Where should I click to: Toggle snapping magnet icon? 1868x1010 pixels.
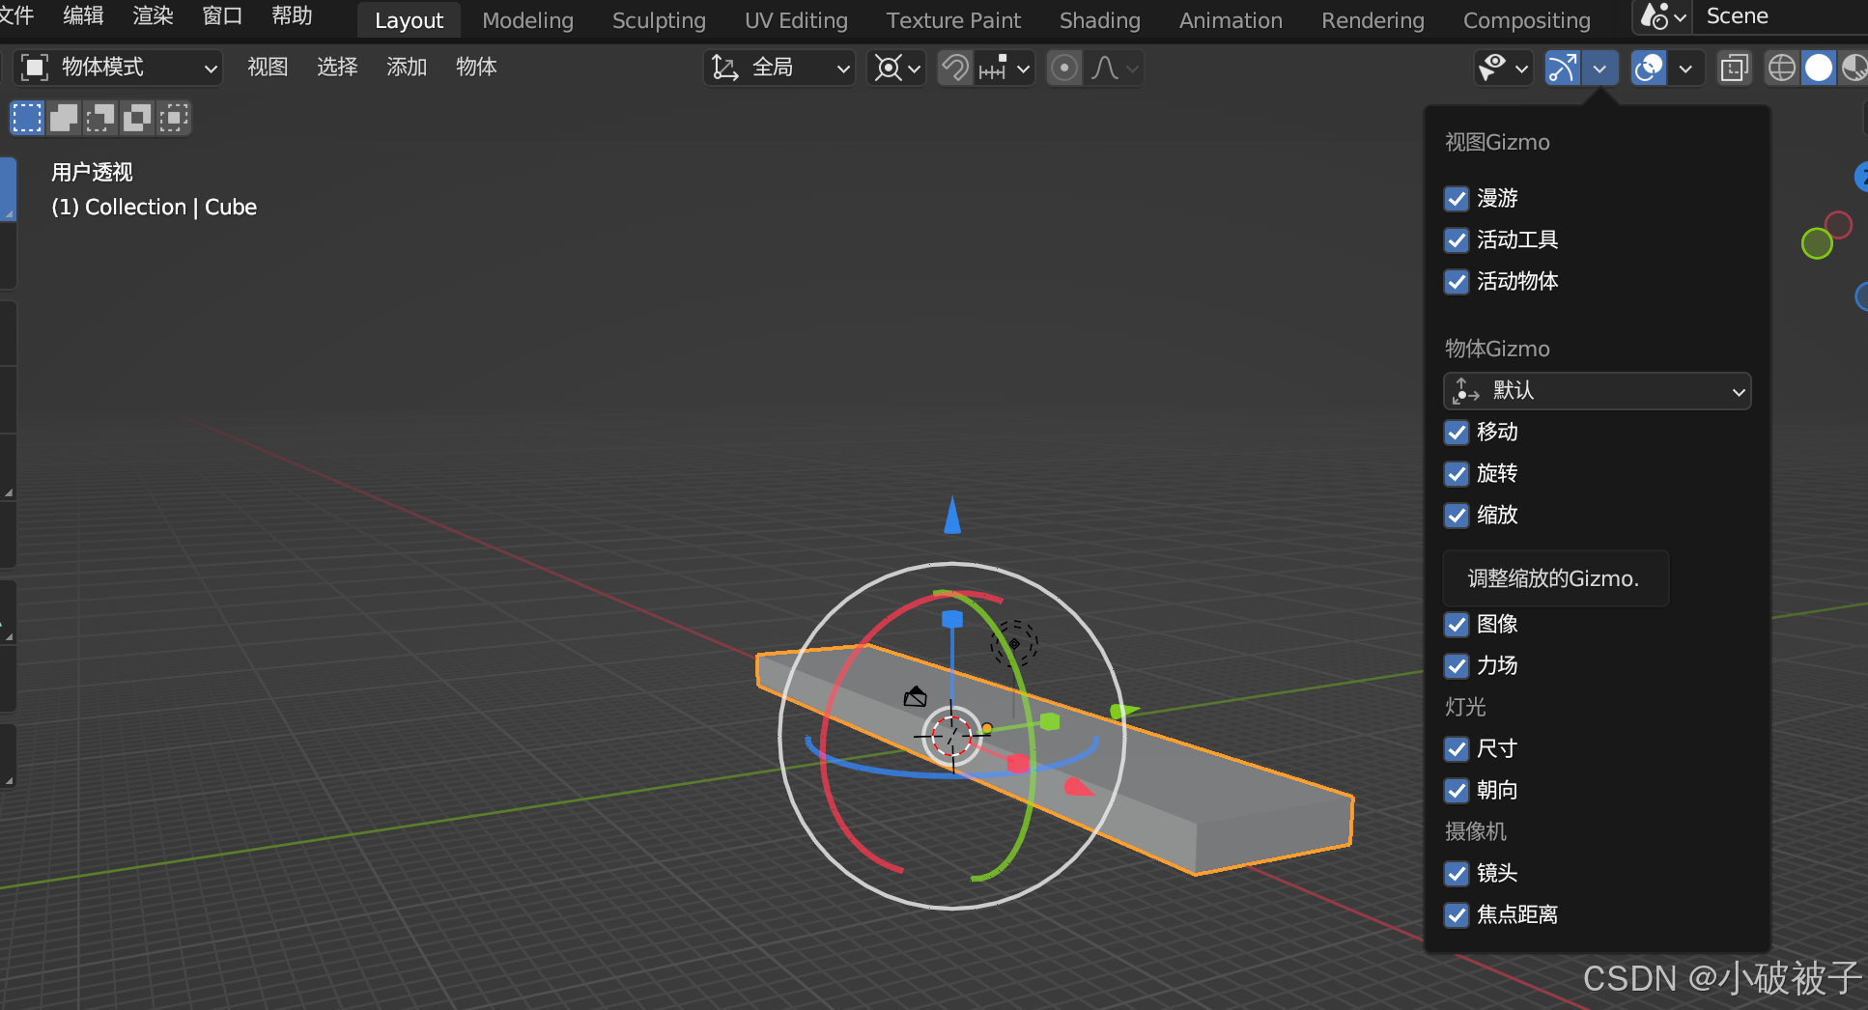click(955, 68)
